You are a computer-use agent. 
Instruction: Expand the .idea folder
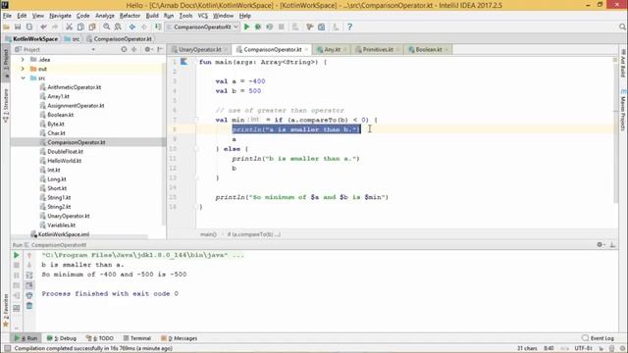(x=23, y=59)
